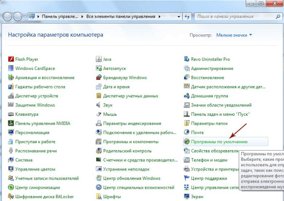
Task: Open the Почта icon
Action: (187, 132)
